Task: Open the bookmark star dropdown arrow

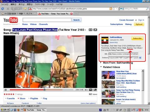Action: (x=117, y=9)
